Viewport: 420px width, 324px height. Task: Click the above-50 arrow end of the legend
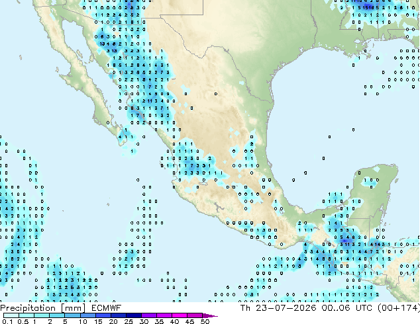(210, 315)
